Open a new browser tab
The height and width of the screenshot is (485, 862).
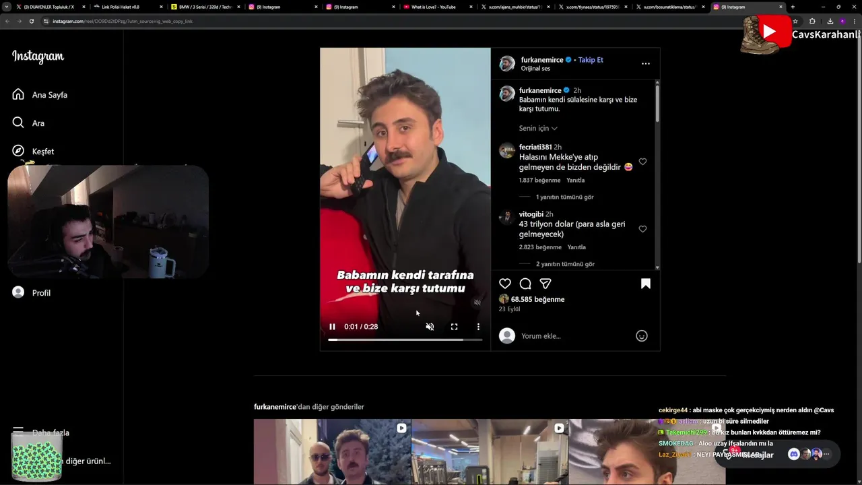tap(793, 7)
